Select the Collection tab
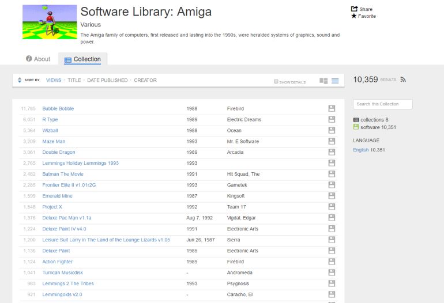This screenshot has width=444, height=303. point(82,59)
